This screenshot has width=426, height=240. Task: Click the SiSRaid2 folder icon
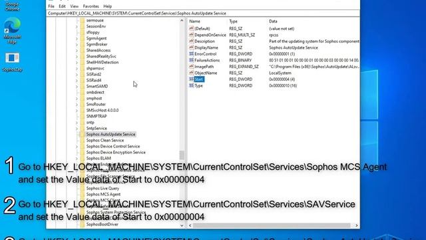pos(82,74)
